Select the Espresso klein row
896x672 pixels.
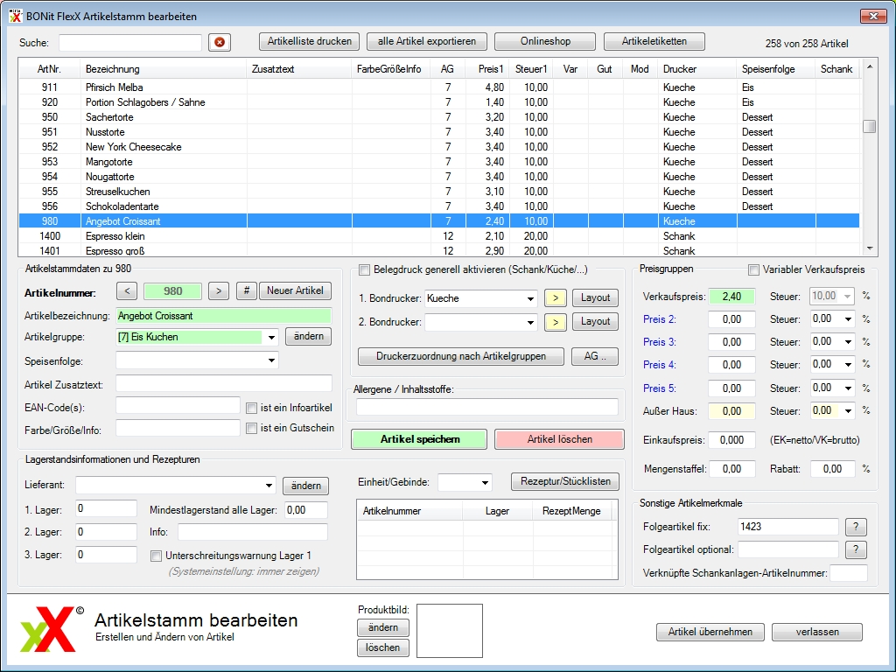click(x=439, y=236)
